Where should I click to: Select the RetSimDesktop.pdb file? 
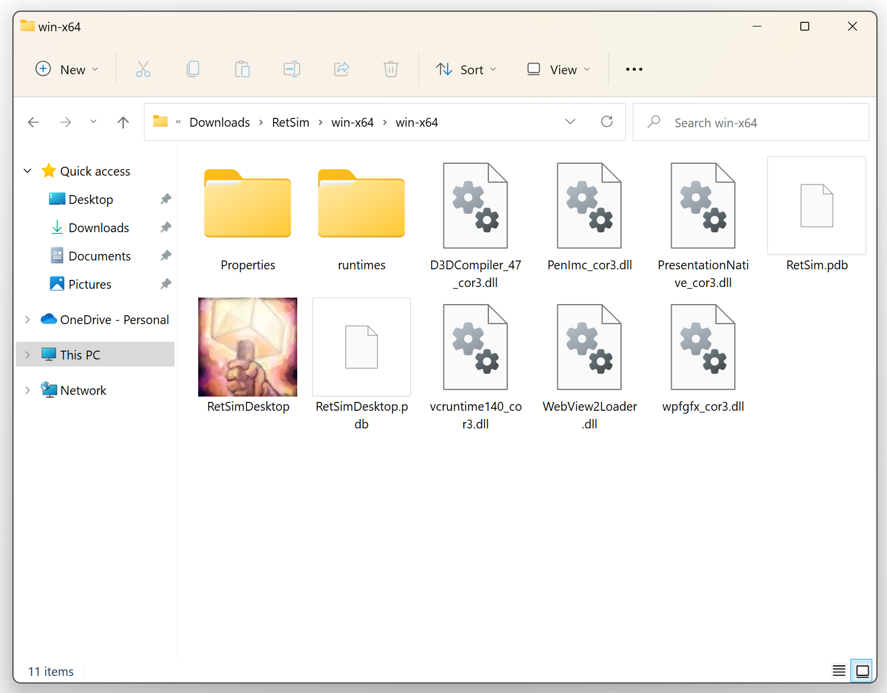coord(362,365)
